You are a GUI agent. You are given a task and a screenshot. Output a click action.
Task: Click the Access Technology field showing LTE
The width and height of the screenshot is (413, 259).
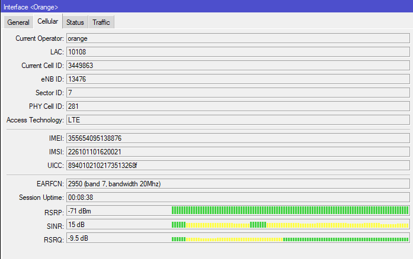point(238,120)
